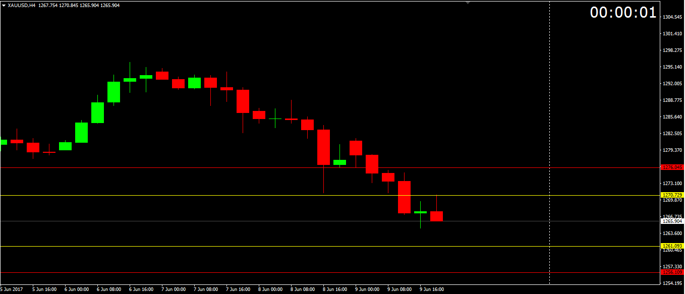
Task: Click the dropdown arrow beside XAUUSD,H4
Action: [4, 5]
